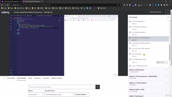Screen dimensions: 172x97
Task: Expand Bölüm 5: CSS Örnekleri section
Action: click(148, 84)
